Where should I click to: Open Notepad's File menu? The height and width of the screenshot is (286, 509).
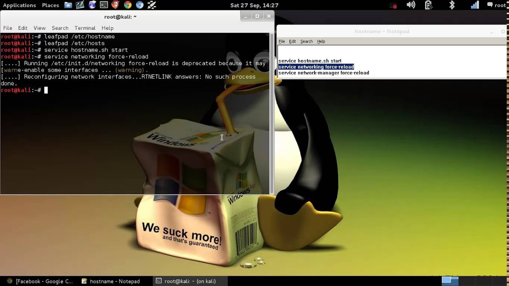click(x=282, y=41)
